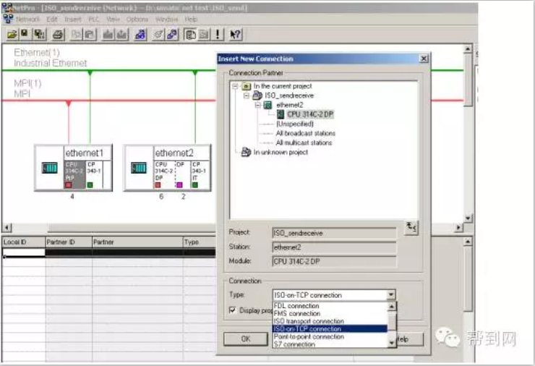
Task: Collapse the 'In the current project' tree node
Action: click(x=236, y=86)
